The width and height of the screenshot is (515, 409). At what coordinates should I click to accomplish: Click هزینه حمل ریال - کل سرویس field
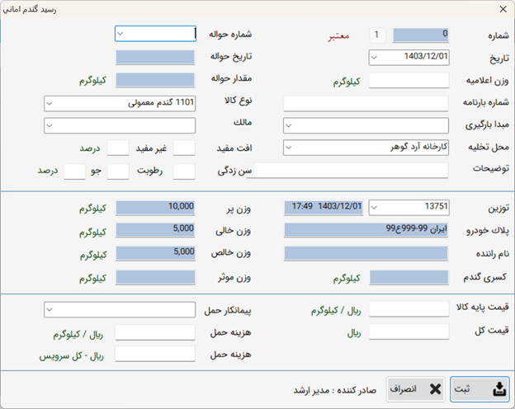pos(155,355)
